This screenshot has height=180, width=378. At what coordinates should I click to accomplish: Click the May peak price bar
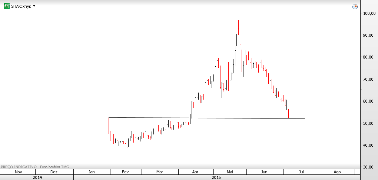(238, 27)
